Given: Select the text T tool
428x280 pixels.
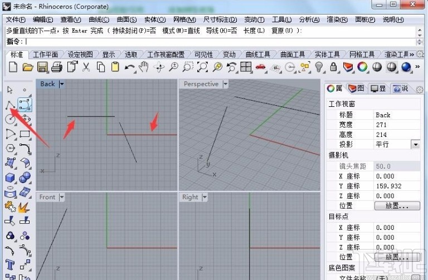Looking at the screenshot, I should (x=10, y=264).
